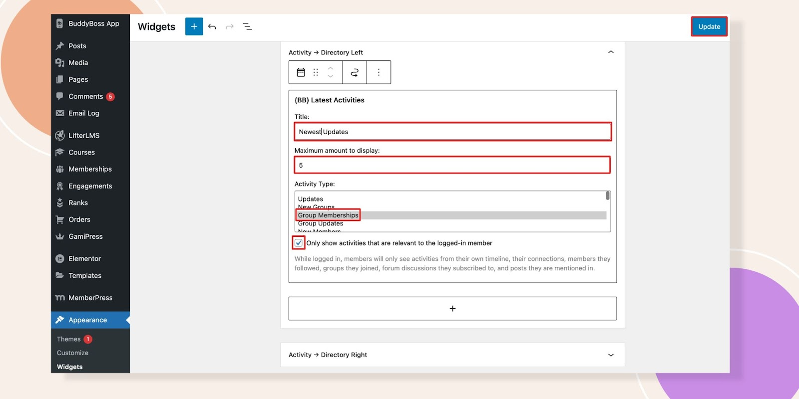This screenshot has height=399, width=799.
Task: Click the blue block inserter plus button
Action: click(x=194, y=26)
